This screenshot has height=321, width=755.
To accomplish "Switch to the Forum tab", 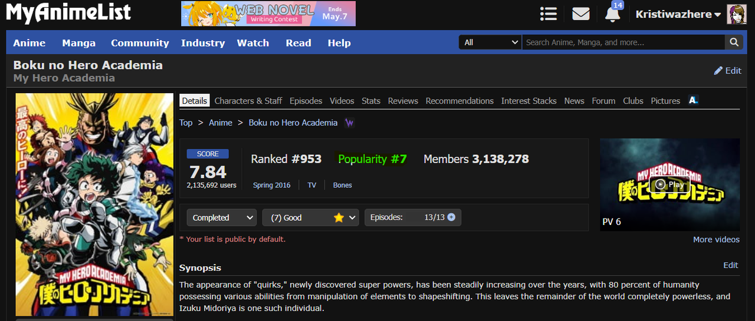I will (x=603, y=101).
